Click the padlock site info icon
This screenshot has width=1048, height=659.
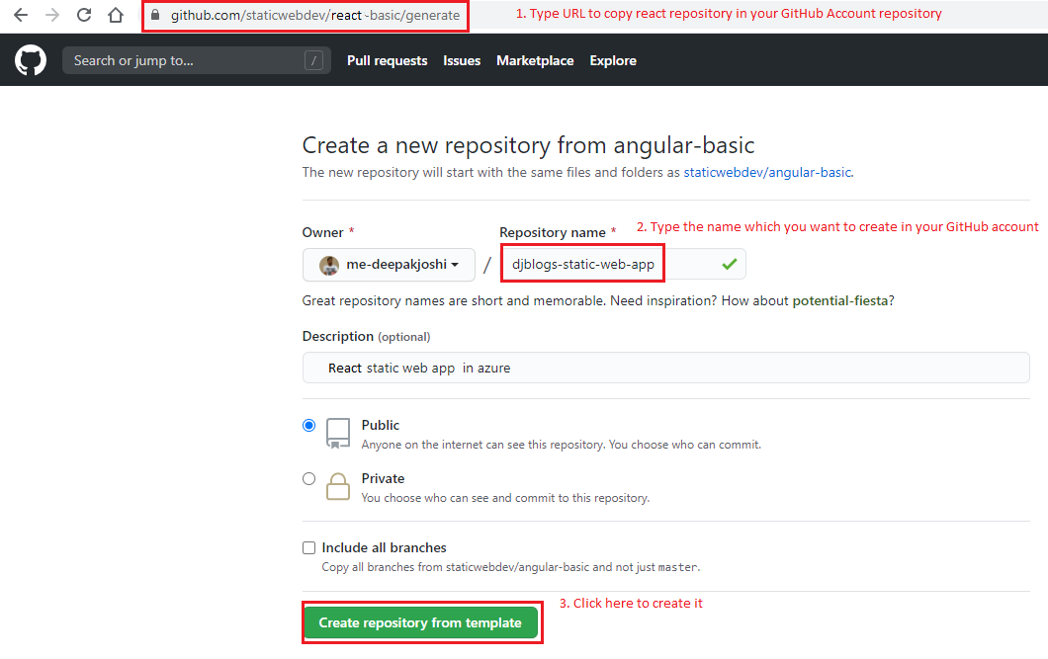coord(155,15)
